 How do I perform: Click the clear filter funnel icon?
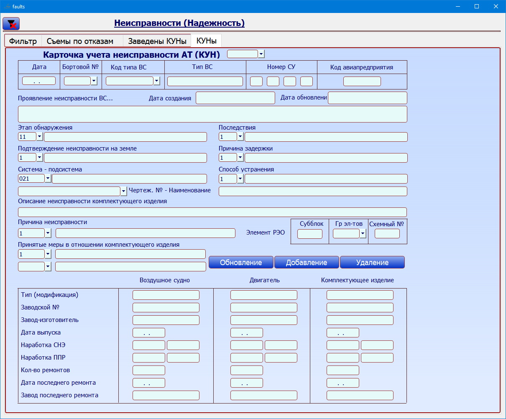pos(11,24)
